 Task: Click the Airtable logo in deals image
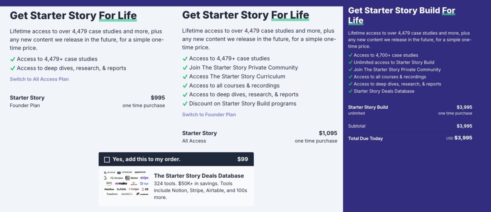point(117,178)
